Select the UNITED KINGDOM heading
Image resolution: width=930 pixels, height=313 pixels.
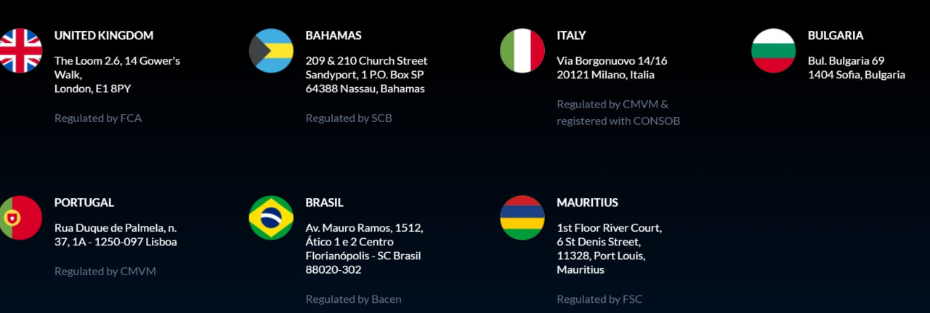pyautogui.click(x=104, y=36)
